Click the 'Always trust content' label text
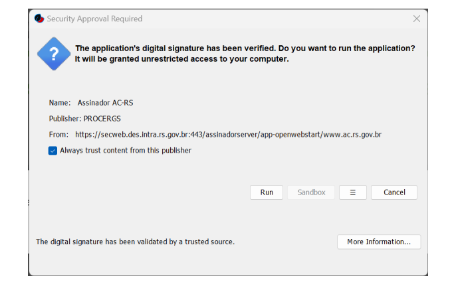Screen dimensions: 456x288 point(126,151)
